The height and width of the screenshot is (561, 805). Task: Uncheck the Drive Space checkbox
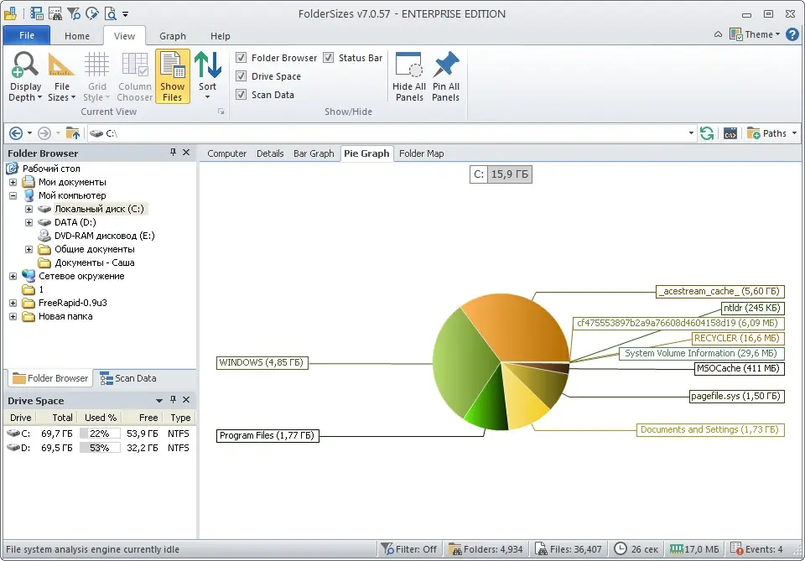(241, 76)
